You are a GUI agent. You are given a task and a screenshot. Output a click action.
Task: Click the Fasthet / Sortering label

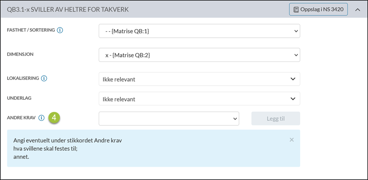31,30
